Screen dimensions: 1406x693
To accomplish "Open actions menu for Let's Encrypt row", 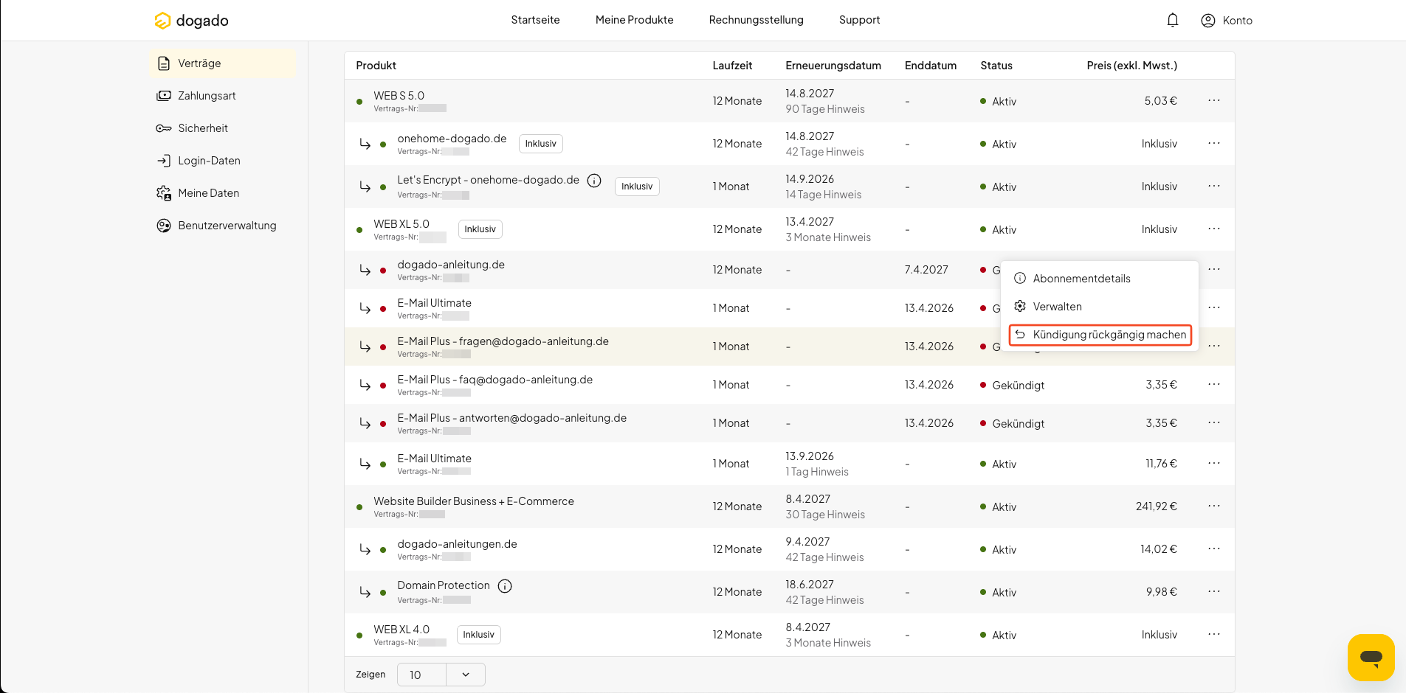I will pyautogui.click(x=1214, y=186).
